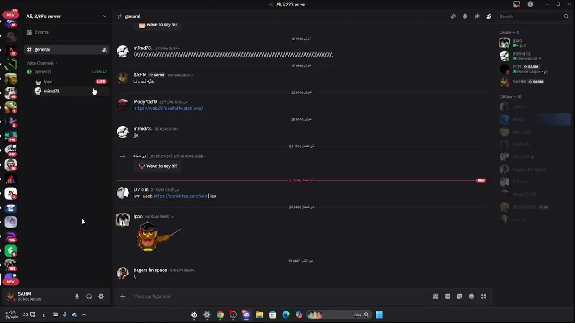Open the Help question mark icon
Image resolution: width=575 pixels, height=323 pixels.
[x=531, y=4]
